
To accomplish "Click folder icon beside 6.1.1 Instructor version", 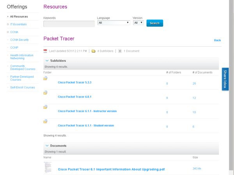I will pos(46,107).
